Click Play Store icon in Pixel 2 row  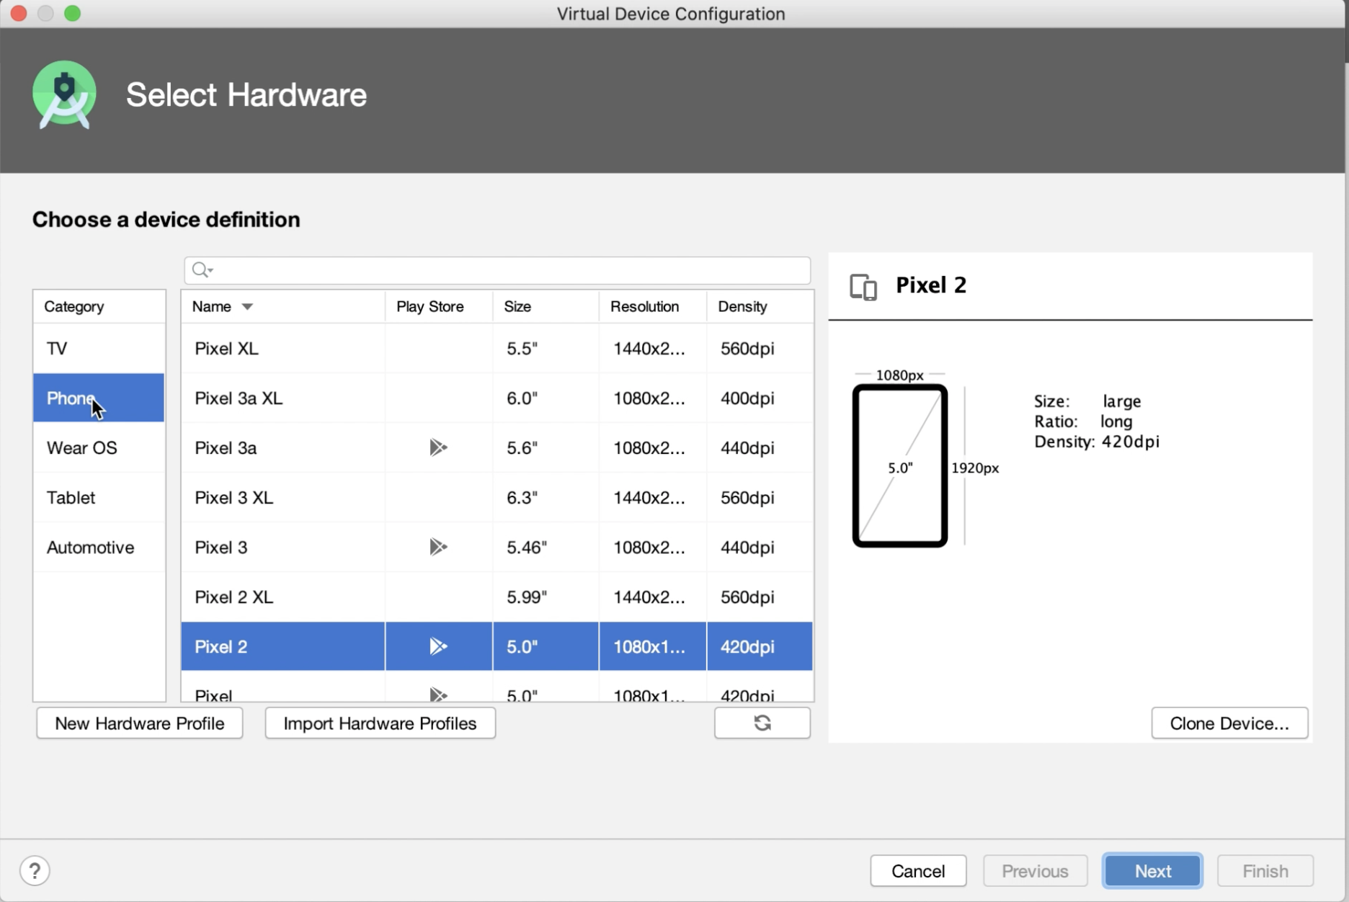437,646
